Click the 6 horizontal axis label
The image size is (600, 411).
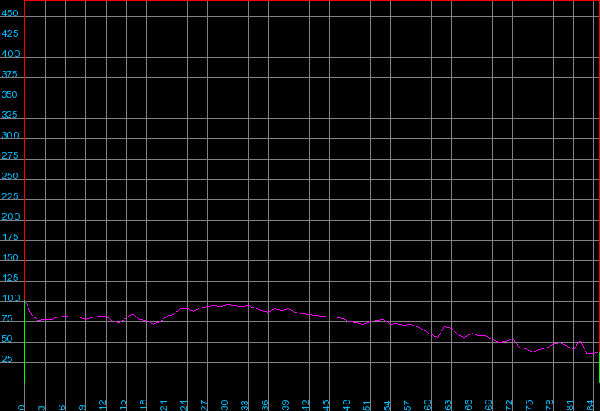pos(62,408)
